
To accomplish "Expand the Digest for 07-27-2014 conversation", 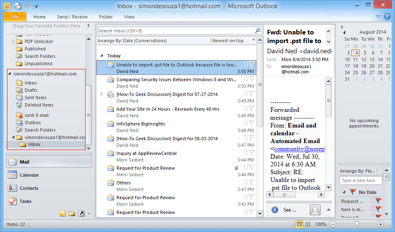I will point(102,94).
